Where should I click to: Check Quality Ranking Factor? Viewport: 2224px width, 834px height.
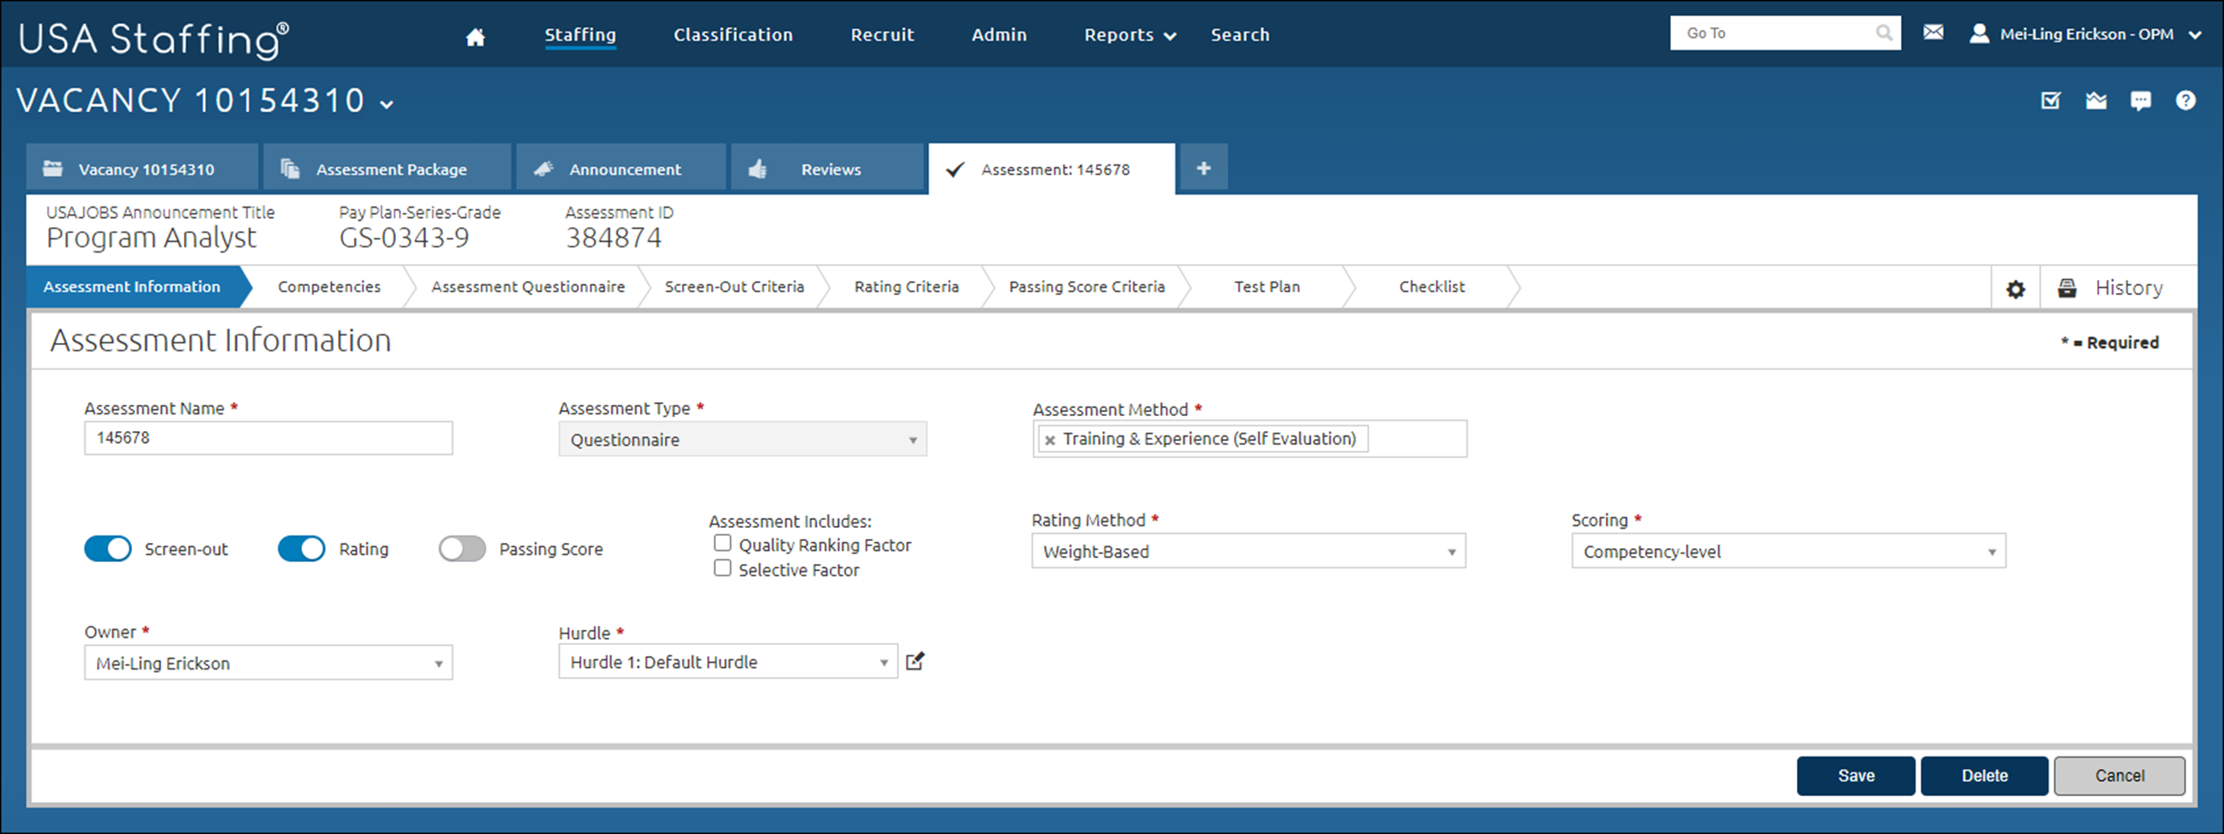[722, 543]
